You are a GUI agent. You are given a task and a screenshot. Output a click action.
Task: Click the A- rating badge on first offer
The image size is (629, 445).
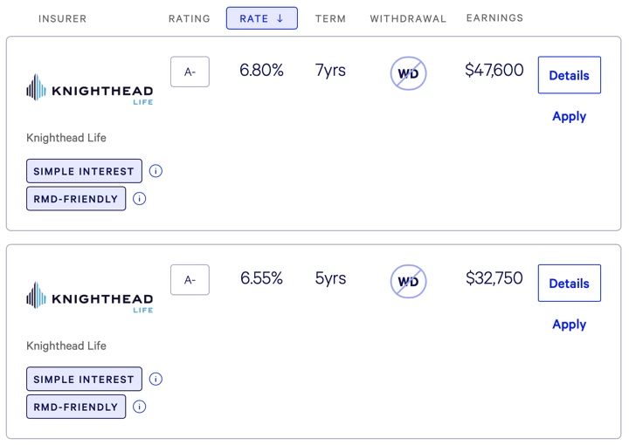190,72
